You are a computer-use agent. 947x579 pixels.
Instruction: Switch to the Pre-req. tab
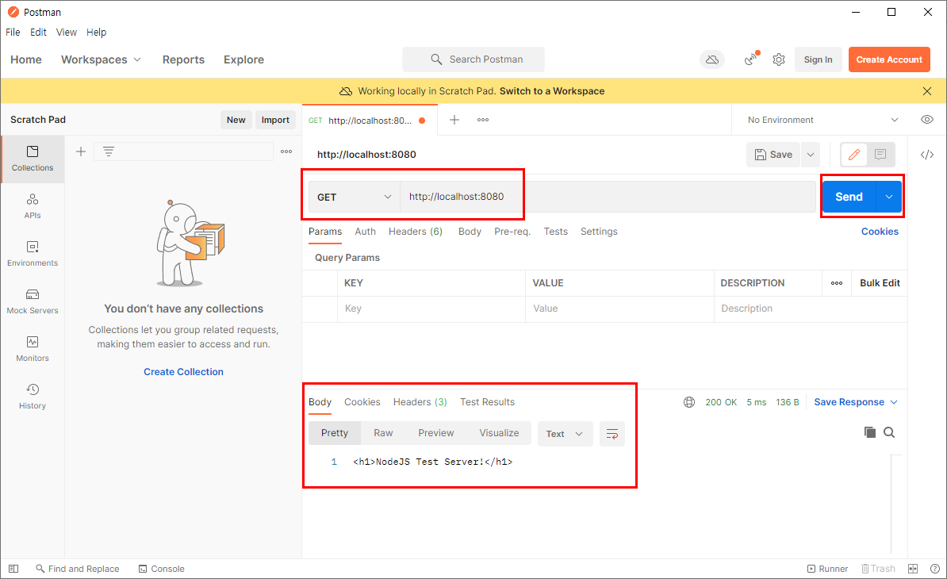[x=512, y=232]
